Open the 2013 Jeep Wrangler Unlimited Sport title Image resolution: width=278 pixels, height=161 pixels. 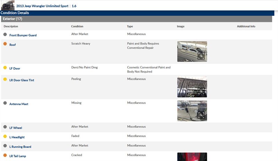(43, 6)
